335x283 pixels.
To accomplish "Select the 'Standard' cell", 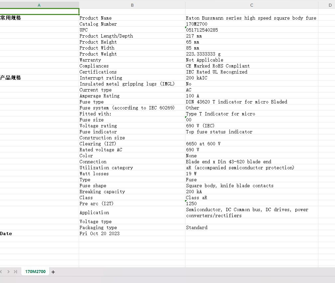I will pyautogui.click(x=252, y=227).
